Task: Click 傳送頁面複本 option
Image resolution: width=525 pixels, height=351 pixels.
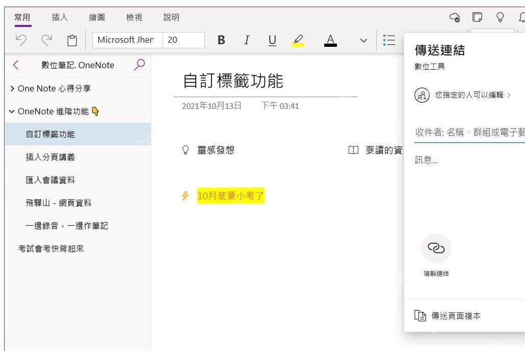Action: pyautogui.click(x=448, y=315)
